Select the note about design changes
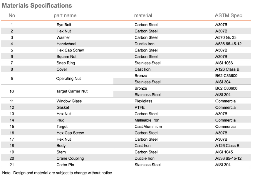 [x=57, y=173]
